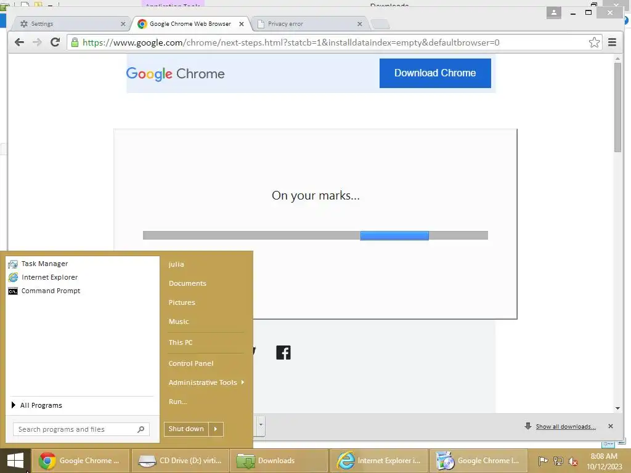Image resolution: width=631 pixels, height=473 pixels.
Task: Click the scrollbar up arrow
Action: [617, 59]
